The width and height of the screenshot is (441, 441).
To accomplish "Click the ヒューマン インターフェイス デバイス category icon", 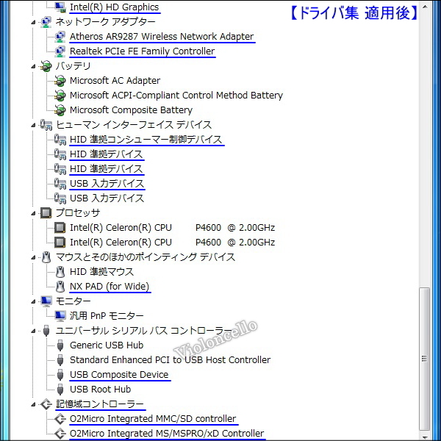I will tap(46, 125).
